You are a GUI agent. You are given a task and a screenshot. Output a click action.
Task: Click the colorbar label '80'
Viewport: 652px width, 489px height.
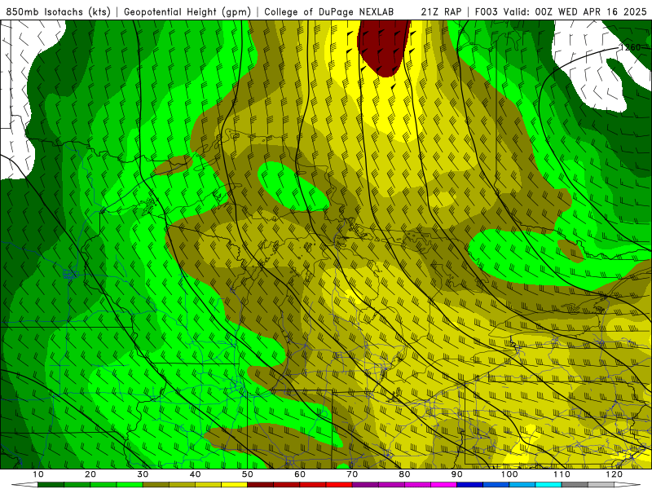[404, 474]
